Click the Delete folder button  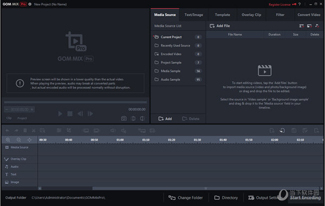pyautogui.click(x=191, y=119)
